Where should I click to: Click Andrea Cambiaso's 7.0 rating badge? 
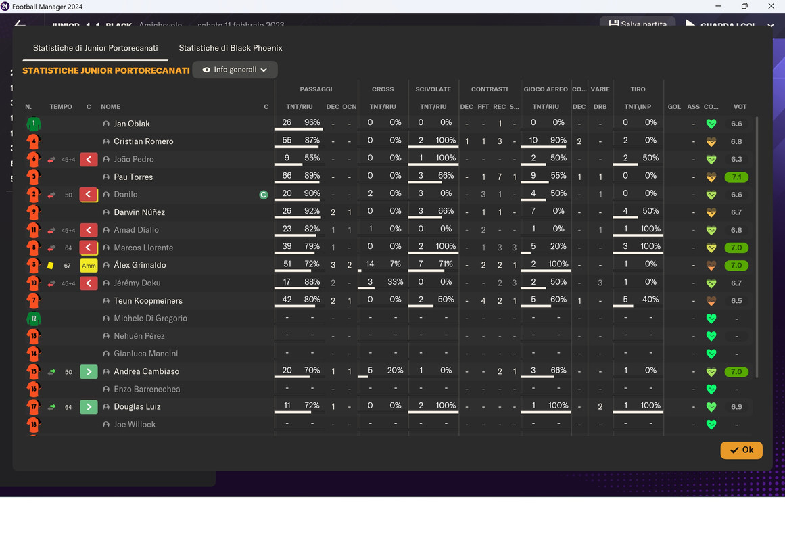click(736, 372)
